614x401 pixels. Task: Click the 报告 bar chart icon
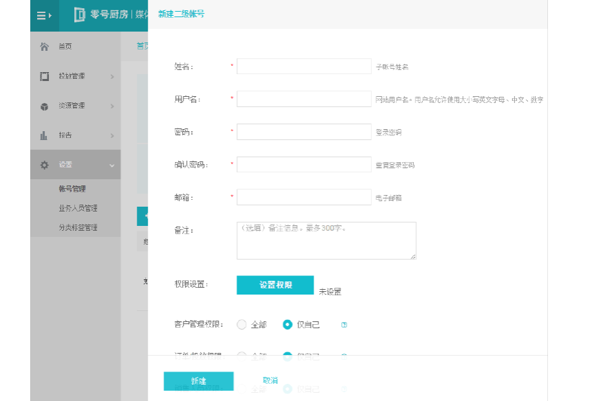(44, 135)
